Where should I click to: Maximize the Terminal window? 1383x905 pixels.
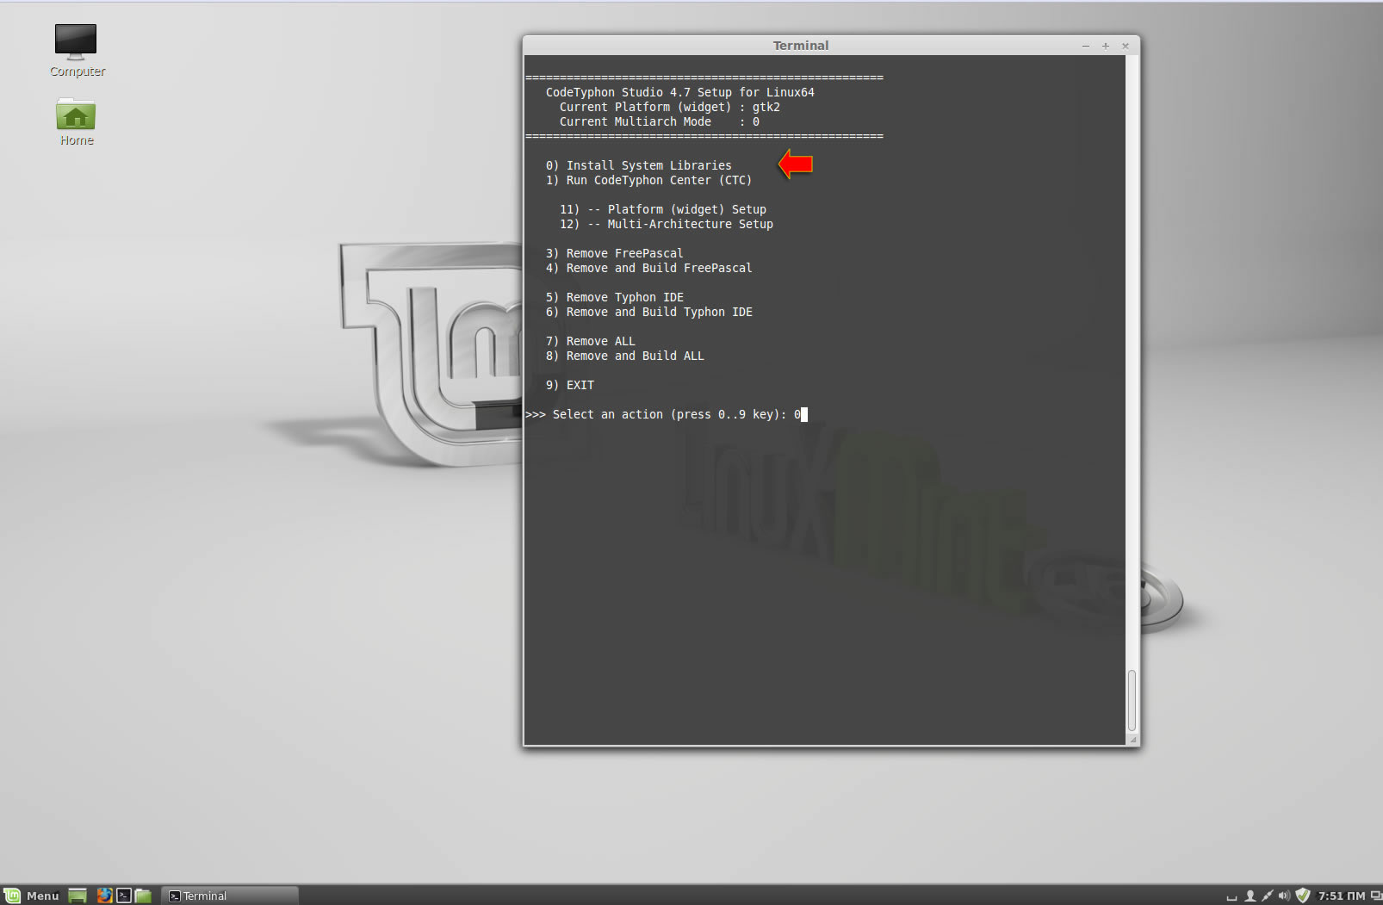1106,46
